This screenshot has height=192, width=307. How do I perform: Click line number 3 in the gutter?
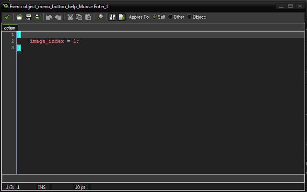13,48
